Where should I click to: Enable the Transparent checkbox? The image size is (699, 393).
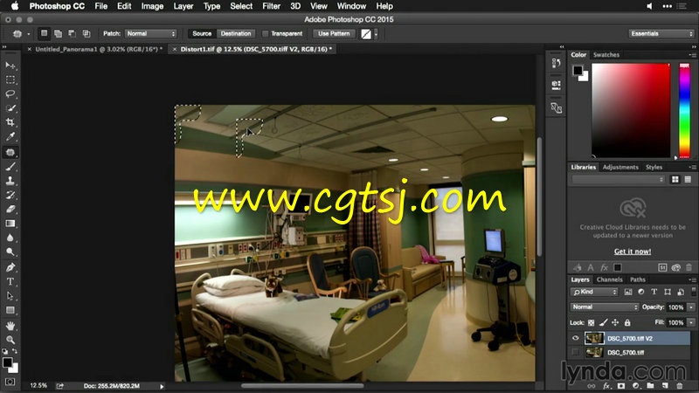[266, 33]
